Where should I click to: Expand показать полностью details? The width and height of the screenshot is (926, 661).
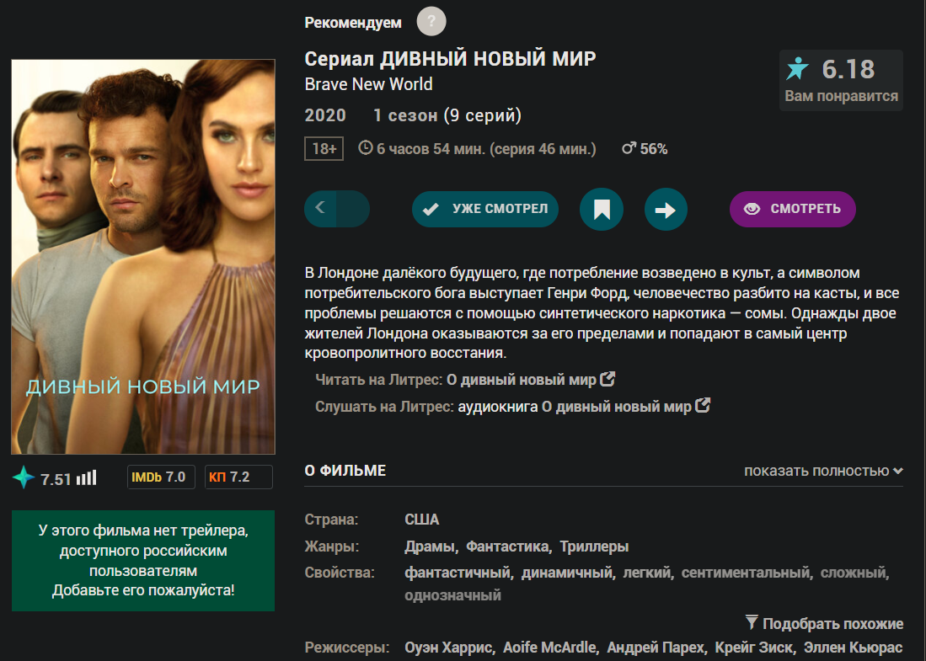[823, 471]
